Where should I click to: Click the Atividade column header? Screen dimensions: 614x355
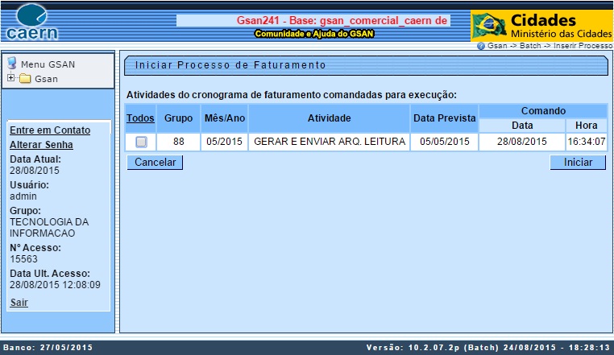[x=329, y=118]
